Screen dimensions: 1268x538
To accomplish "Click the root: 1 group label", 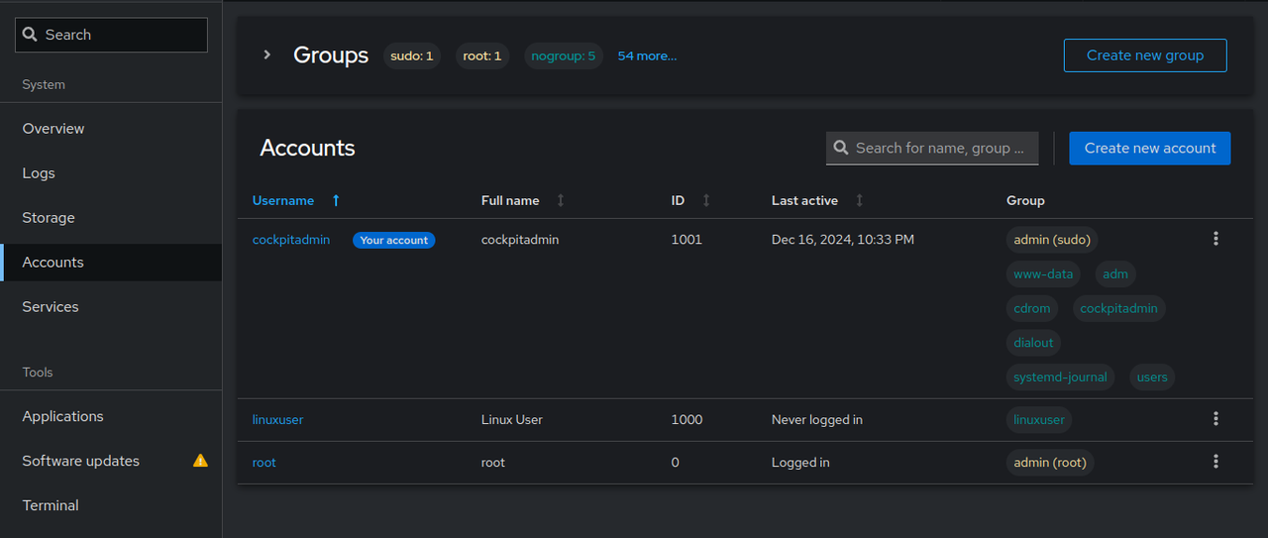I will click(x=482, y=55).
